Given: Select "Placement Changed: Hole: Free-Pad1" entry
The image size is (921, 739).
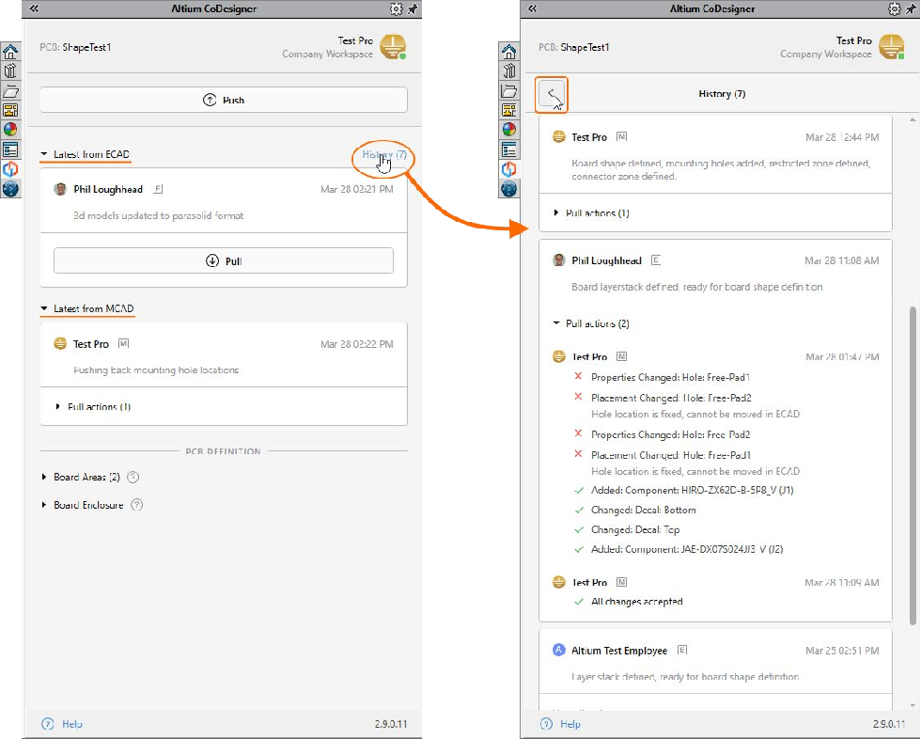Looking at the screenshot, I should (671, 455).
